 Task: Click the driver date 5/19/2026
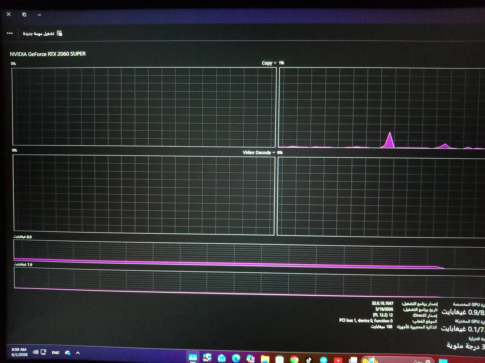point(384,309)
